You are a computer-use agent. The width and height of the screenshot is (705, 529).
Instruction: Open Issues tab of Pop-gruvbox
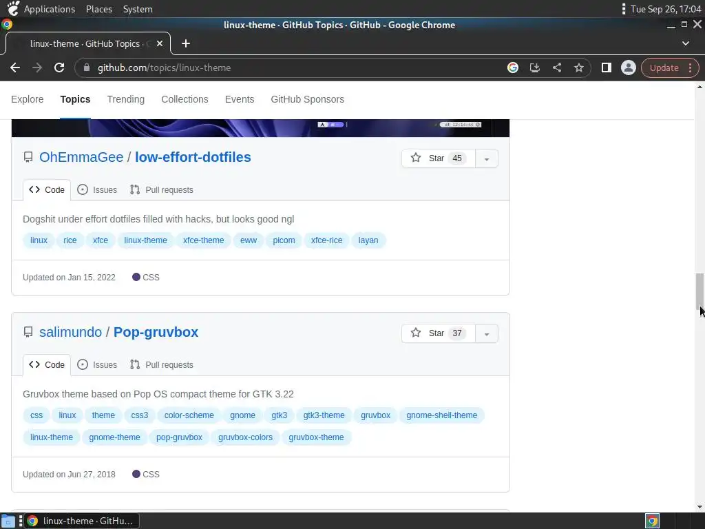(x=97, y=365)
